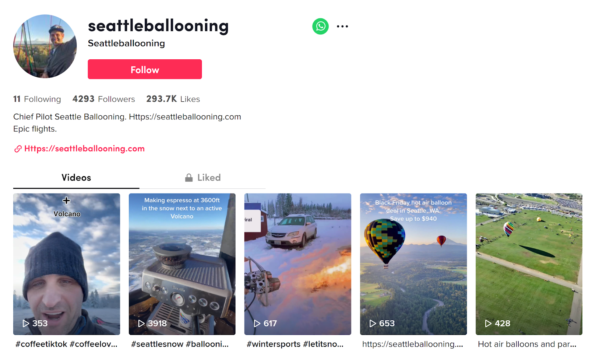Switch to the Liked tab
Viewport: 589px width, 356px height.
pyautogui.click(x=202, y=178)
